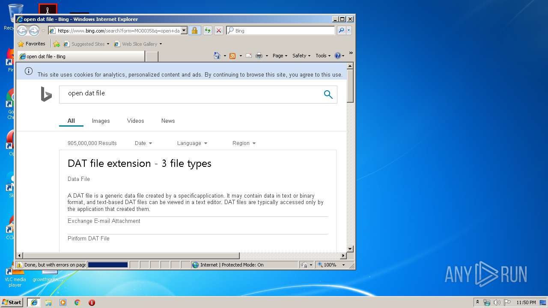Click the cookie notice info icon
The width and height of the screenshot is (548, 308).
pyautogui.click(x=29, y=71)
